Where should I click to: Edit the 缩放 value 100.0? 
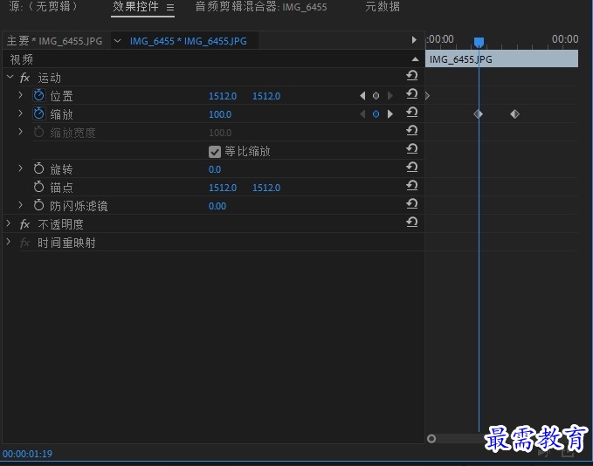[220, 114]
